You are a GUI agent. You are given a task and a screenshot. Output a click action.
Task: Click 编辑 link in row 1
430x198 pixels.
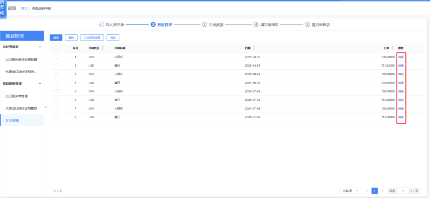click(x=401, y=57)
